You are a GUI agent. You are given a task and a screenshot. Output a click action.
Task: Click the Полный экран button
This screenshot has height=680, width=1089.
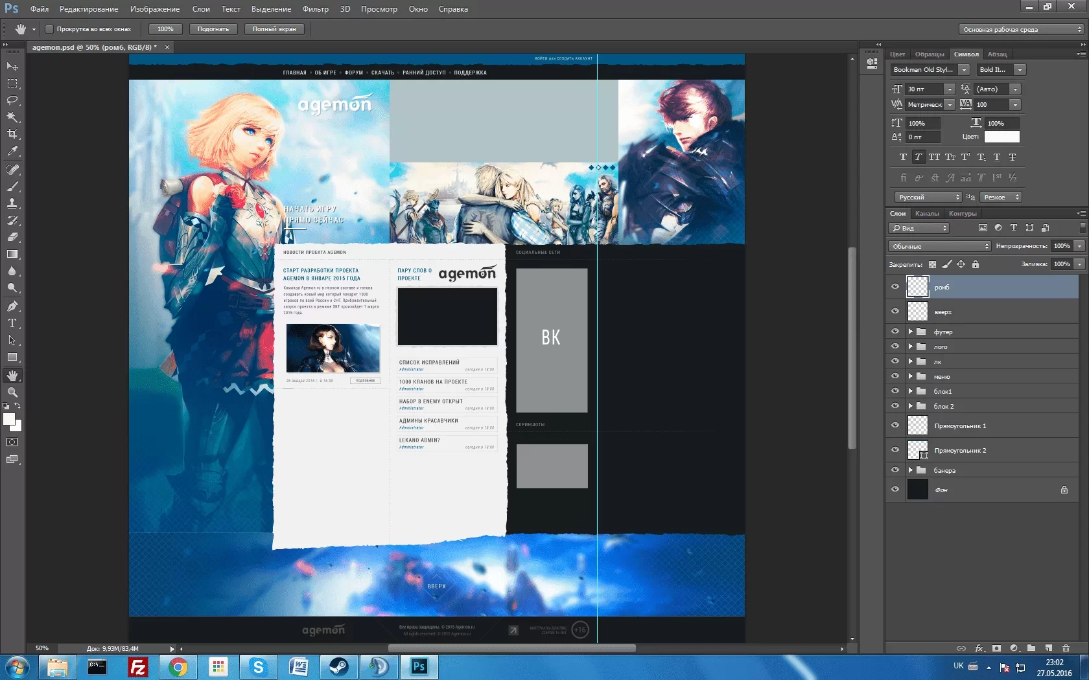point(274,29)
